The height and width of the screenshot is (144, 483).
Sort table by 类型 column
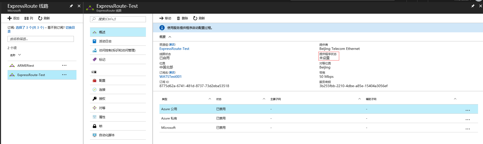(x=210, y=99)
